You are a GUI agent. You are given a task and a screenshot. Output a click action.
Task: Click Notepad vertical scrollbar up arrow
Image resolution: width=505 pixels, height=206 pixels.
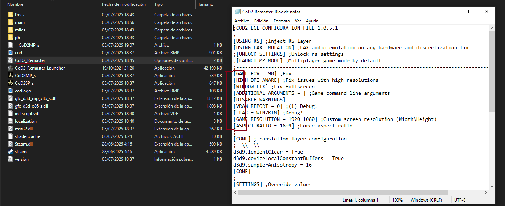[492, 28]
